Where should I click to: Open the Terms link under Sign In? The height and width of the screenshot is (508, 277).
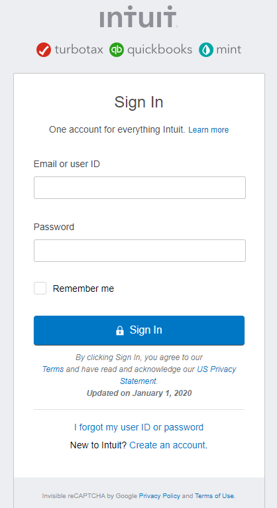tap(53, 369)
